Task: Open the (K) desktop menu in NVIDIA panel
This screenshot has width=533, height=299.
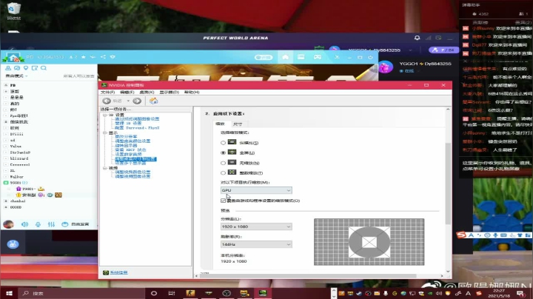Action: coord(147,93)
